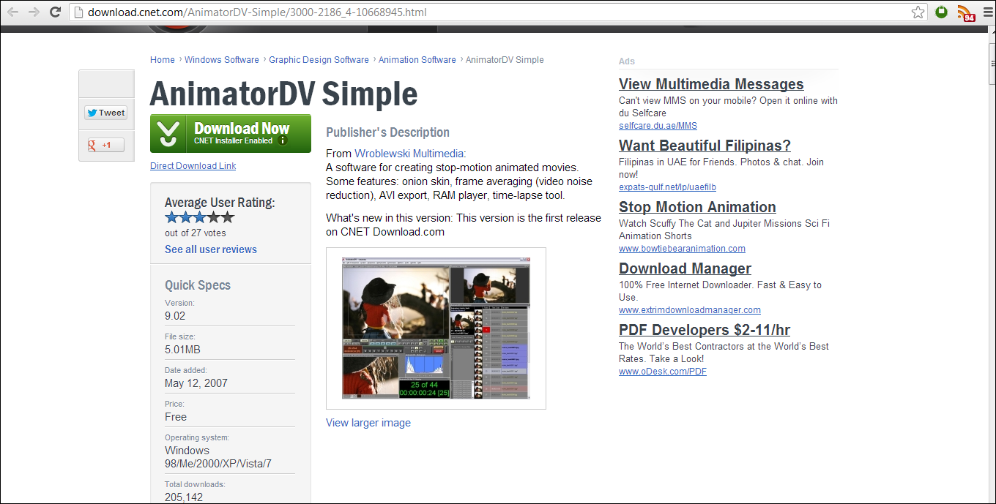Click the price value Free

click(176, 417)
